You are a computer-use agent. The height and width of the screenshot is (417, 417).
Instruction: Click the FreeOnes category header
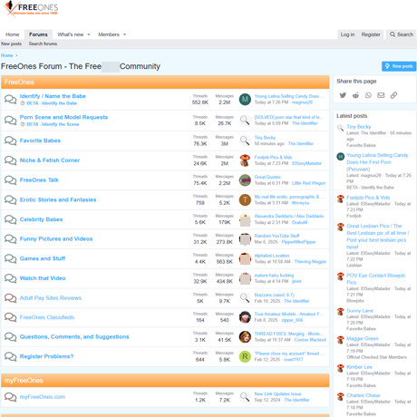[x=165, y=82]
